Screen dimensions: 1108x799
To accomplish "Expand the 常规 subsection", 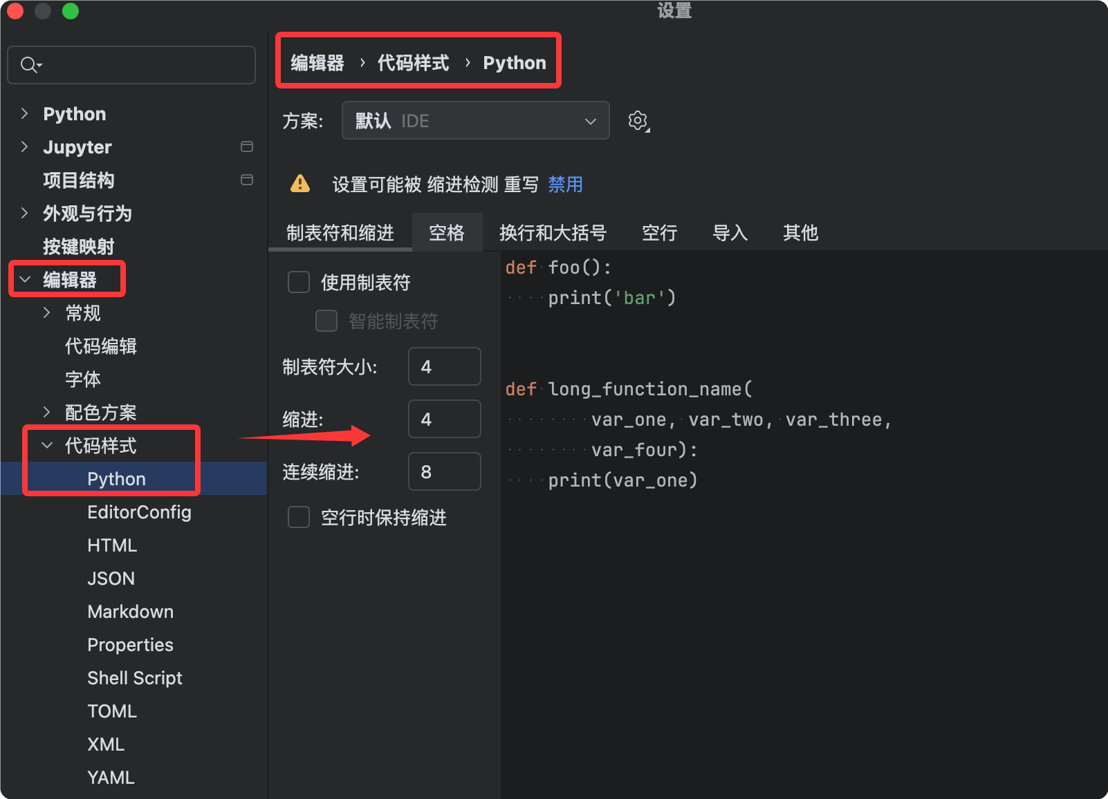I will pyautogui.click(x=47, y=312).
